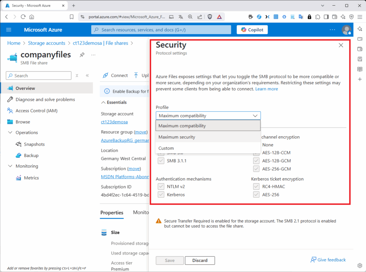Go to Storage accounts breadcrumb

[x=46, y=43]
